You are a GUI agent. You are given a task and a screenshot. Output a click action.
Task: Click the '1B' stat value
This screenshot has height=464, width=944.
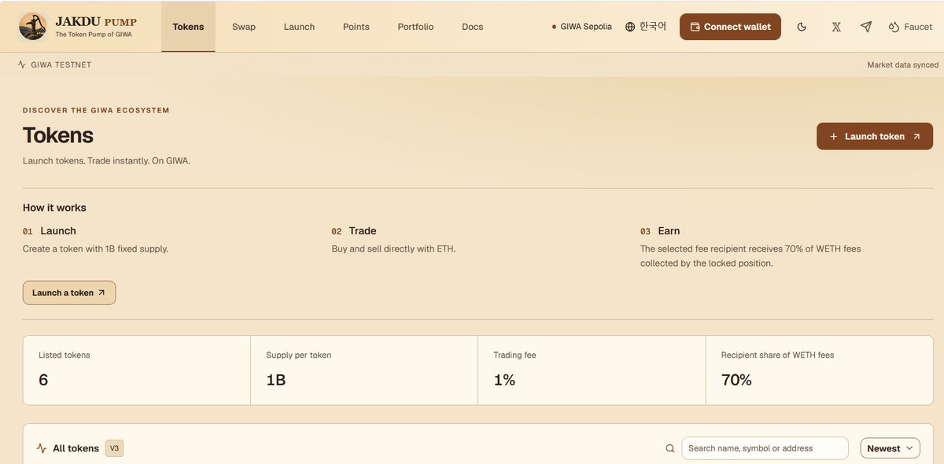coord(276,380)
